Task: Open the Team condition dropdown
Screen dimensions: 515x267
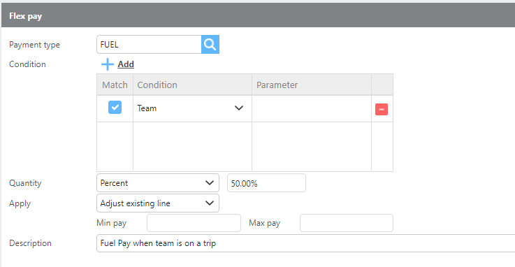Action: (x=192, y=108)
